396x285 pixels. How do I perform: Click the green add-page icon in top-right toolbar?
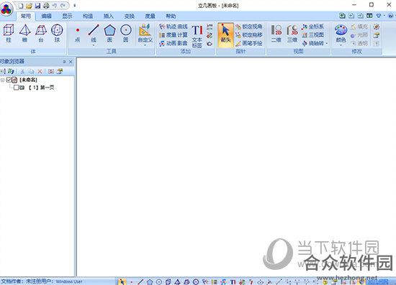coord(342,16)
